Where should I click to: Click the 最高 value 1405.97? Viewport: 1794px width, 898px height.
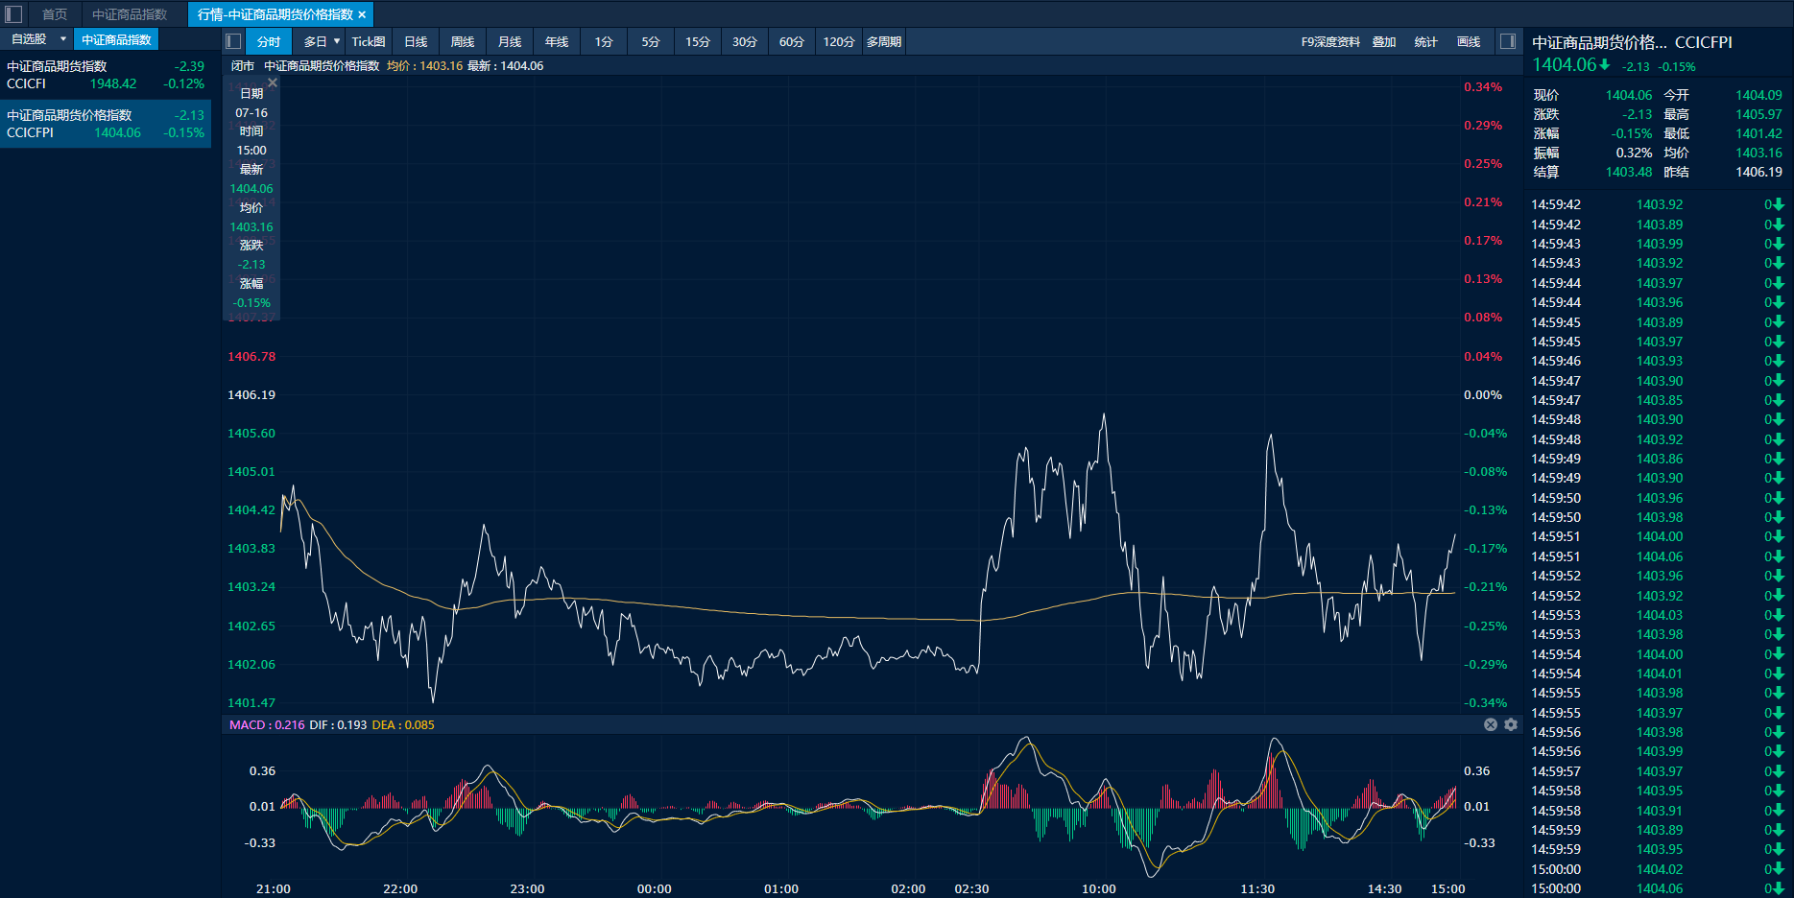pos(1758,114)
